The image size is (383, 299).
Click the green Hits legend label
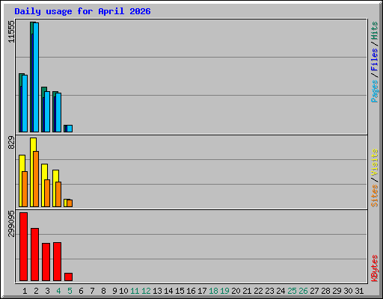click(375, 31)
